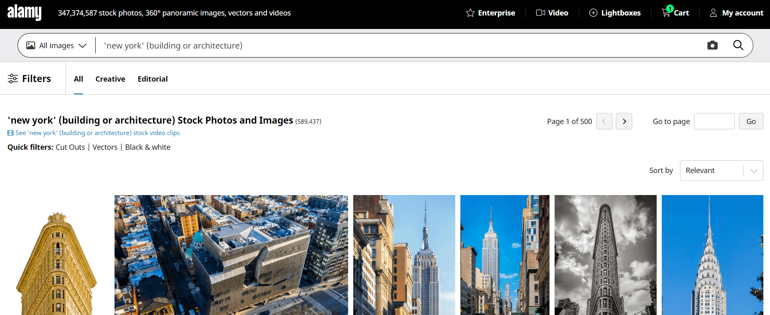This screenshot has width=770, height=315.
Task: Go to the next results page
Action: point(624,121)
